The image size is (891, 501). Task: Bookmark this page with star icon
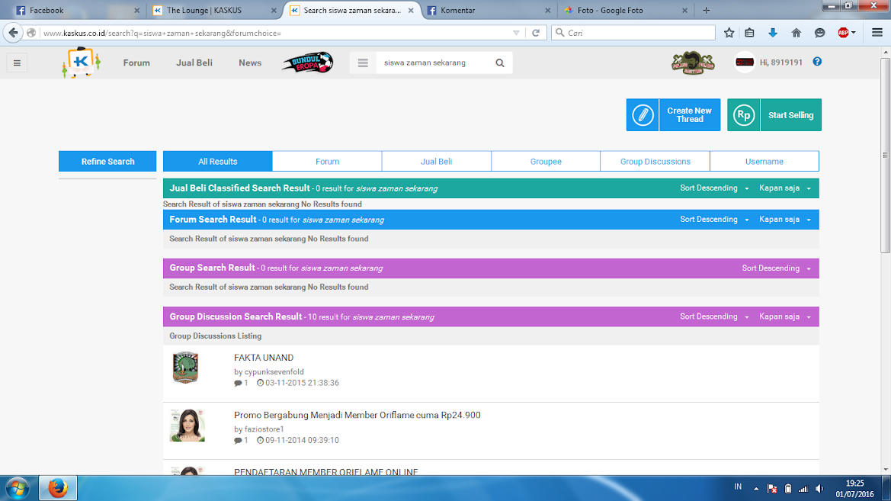click(x=729, y=33)
